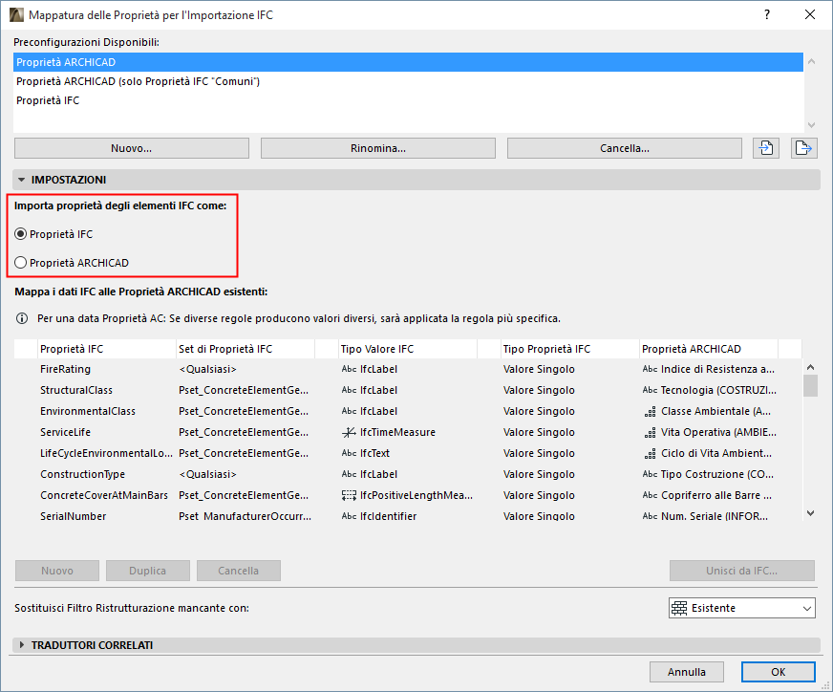Click the Proprietà ARCHICAD column header
This screenshot has height=692, width=833.
point(708,349)
